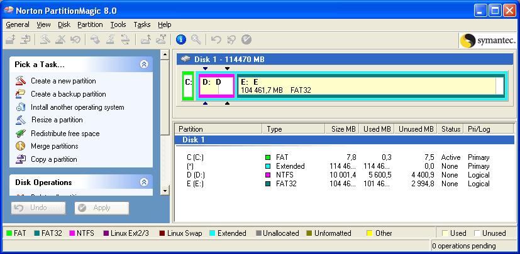Select the (*) Extended partition row
The image size is (520, 254).
point(344,166)
